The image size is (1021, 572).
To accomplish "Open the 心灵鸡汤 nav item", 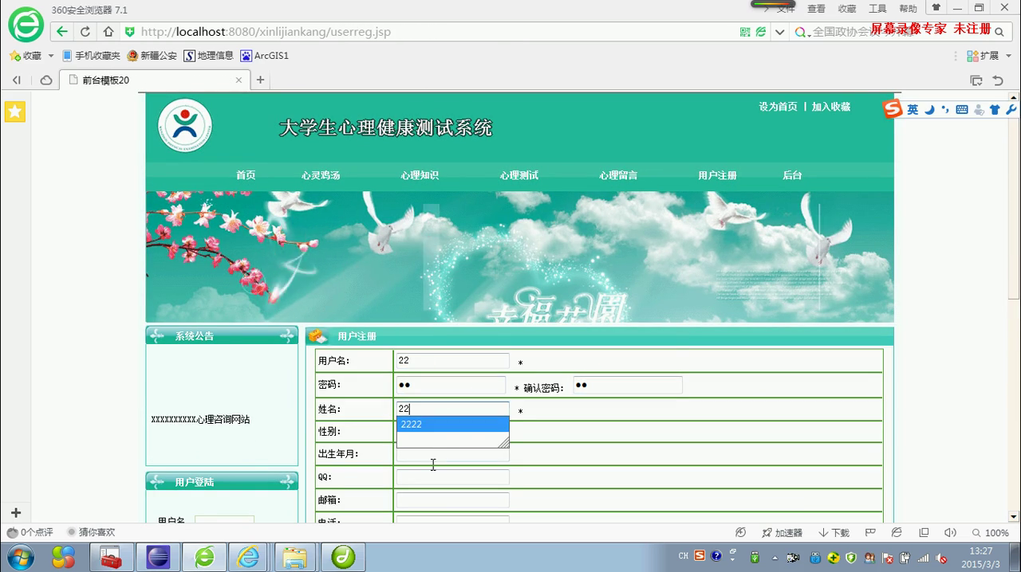I will [x=321, y=175].
